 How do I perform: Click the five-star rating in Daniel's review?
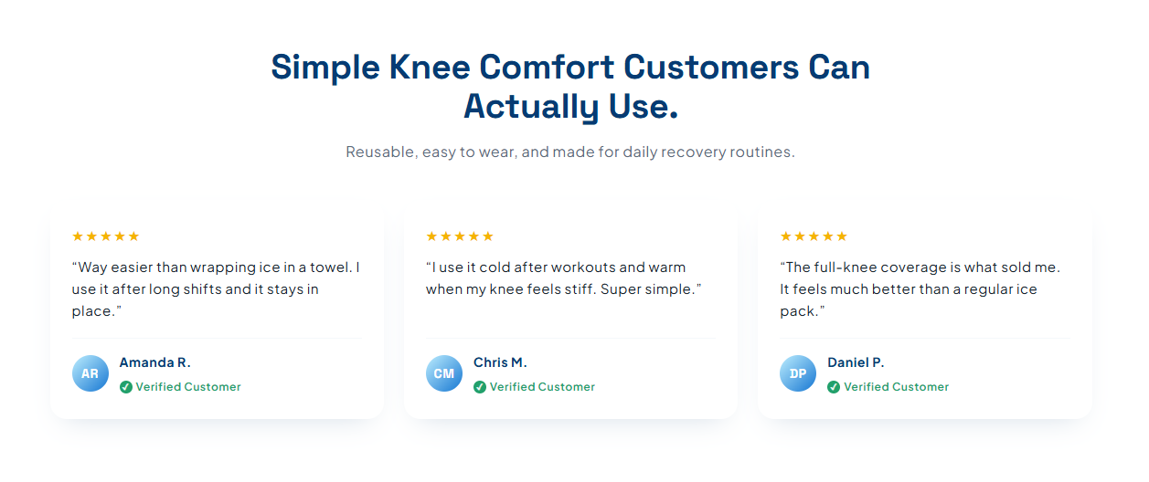click(814, 236)
